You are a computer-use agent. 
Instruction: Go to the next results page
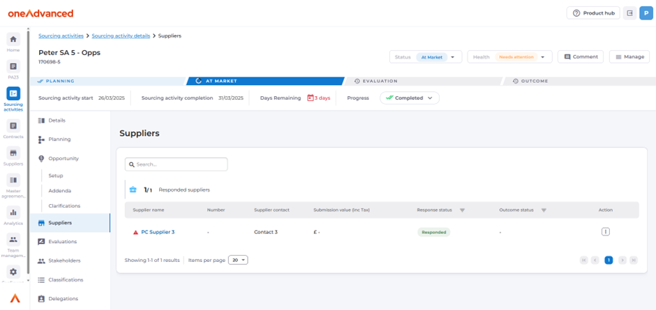[x=623, y=261]
